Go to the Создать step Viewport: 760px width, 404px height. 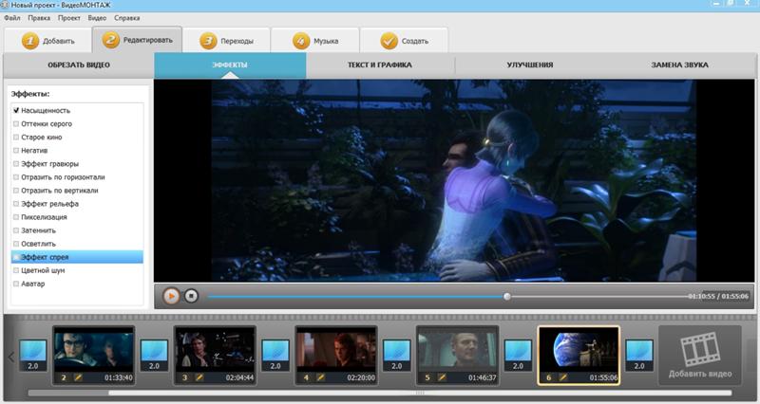(405, 41)
